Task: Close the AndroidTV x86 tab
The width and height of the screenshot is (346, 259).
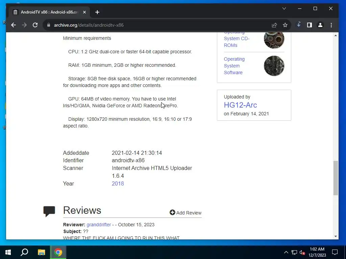Action: point(84,12)
